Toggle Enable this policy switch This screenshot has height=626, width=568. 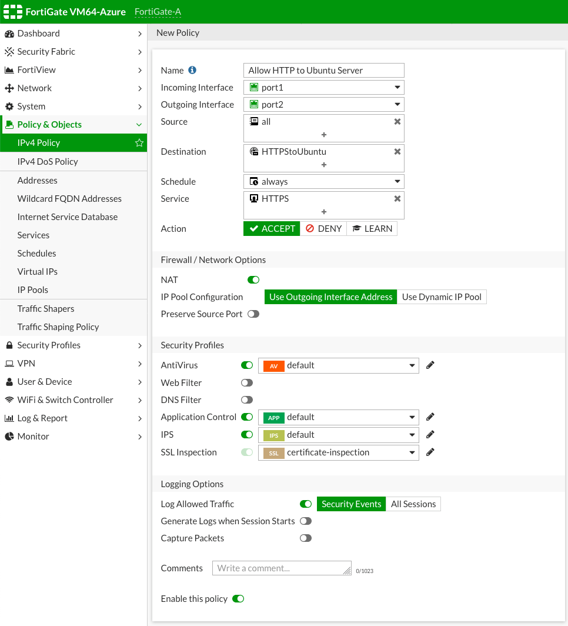238,599
